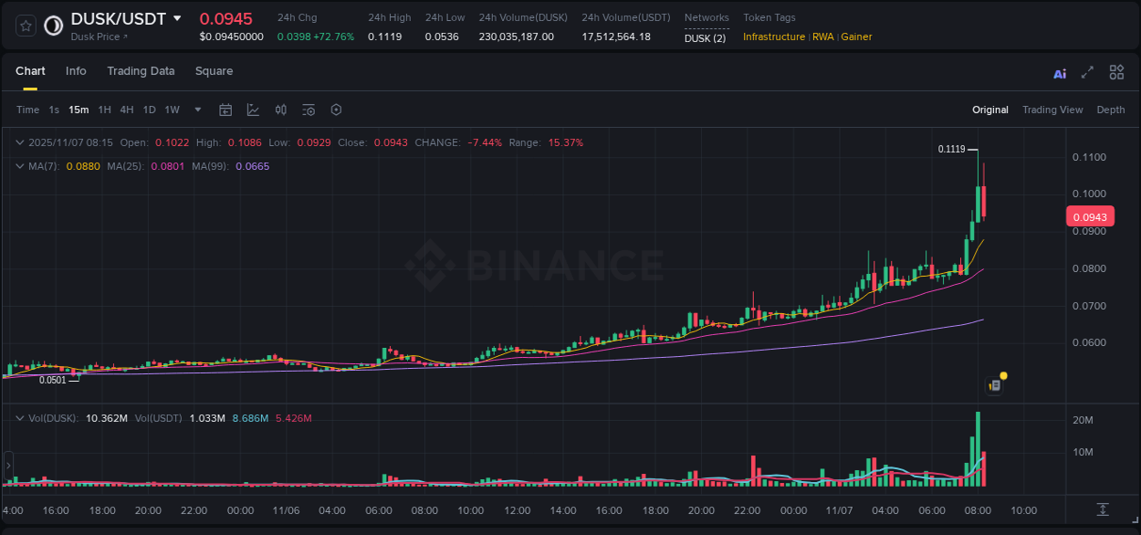The height and width of the screenshot is (535, 1141).
Task: Click the candlestick adjustment icon
Action: (x=280, y=110)
